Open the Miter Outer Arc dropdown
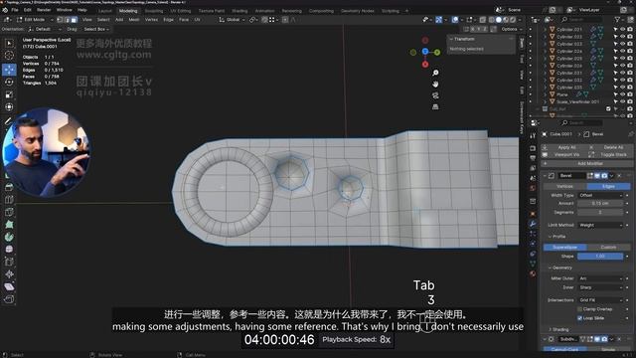 click(600, 278)
